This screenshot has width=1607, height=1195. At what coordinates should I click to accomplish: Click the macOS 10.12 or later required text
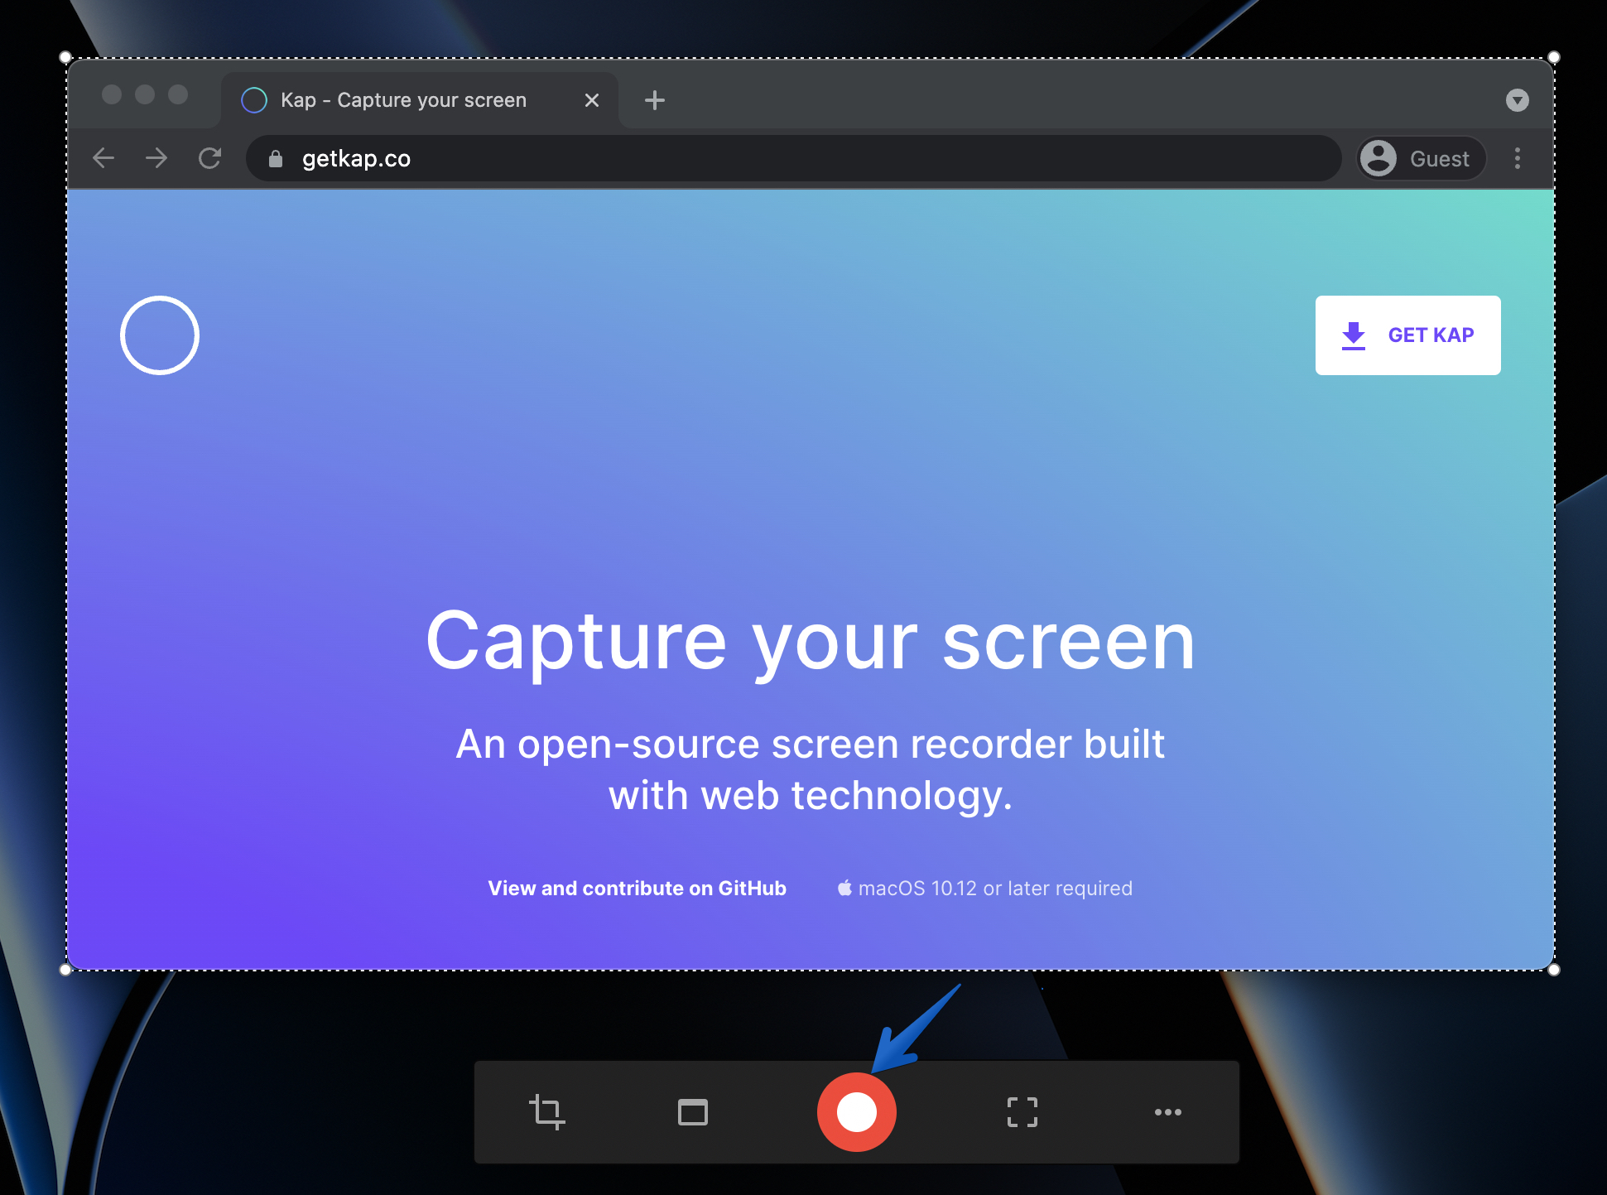[984, 888]
